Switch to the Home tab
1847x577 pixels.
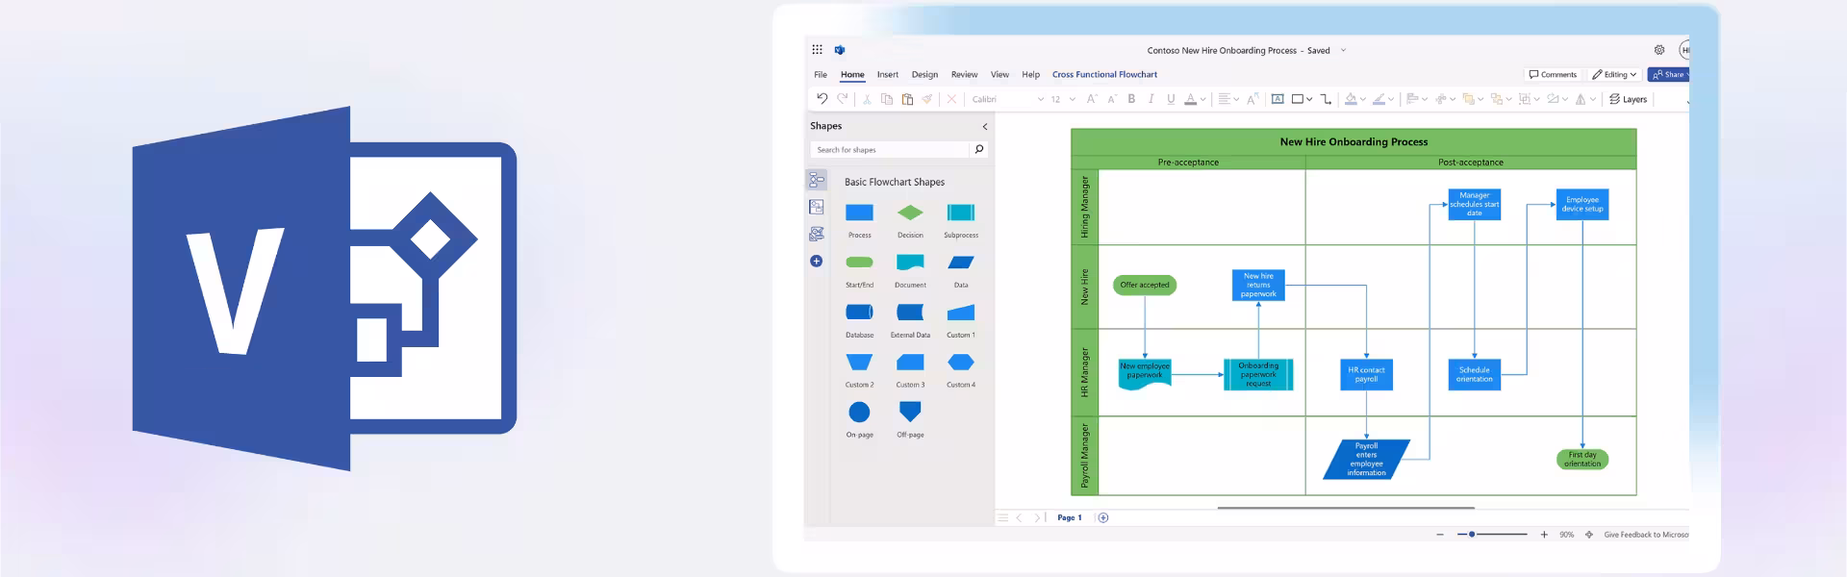click(x=852, y=74)
